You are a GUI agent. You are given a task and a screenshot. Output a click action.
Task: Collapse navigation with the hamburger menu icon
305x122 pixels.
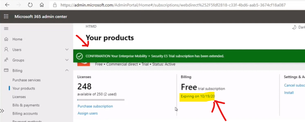pos(6,29)
